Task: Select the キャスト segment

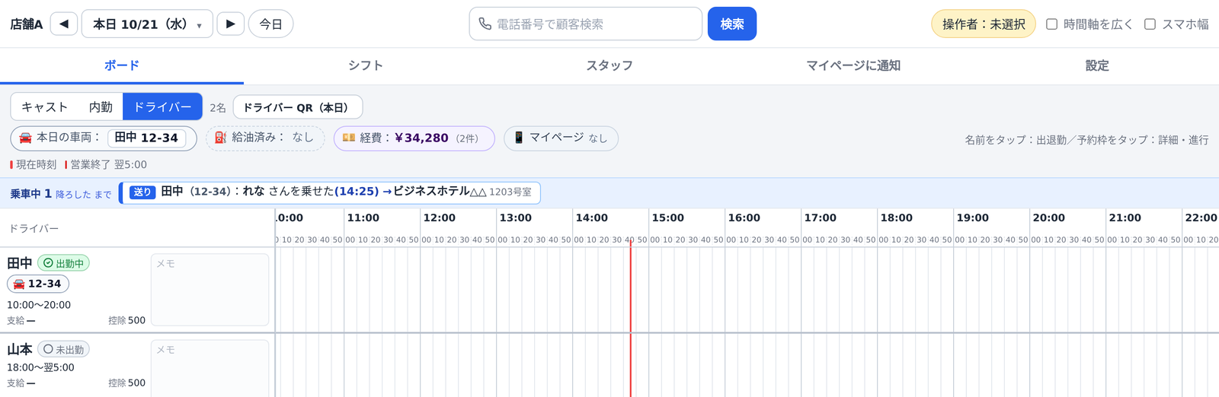Action: tap(44, 106)
